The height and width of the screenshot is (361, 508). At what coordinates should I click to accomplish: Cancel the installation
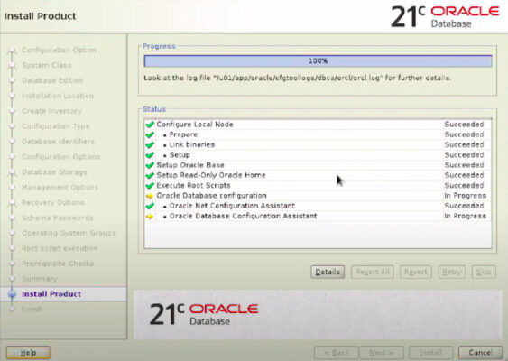click(480, 352)
